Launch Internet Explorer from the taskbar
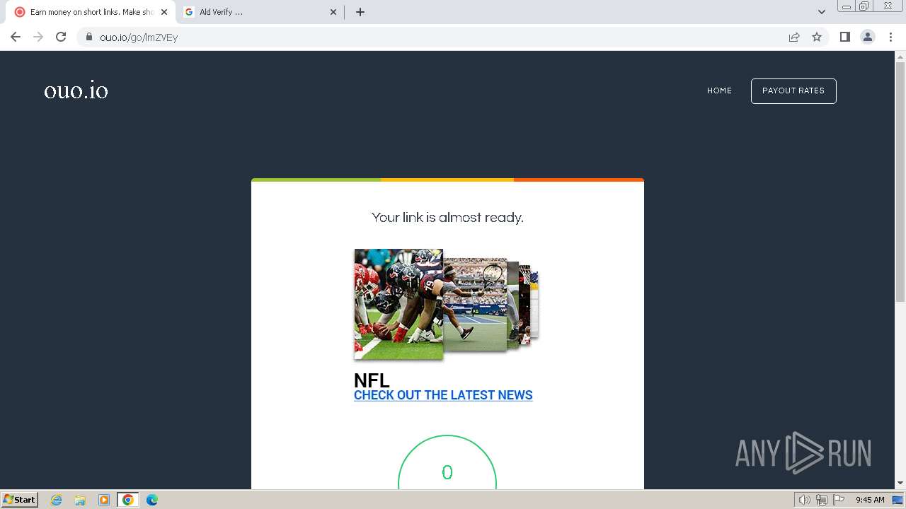This screenshot has width=906, height=509. [x=57, y=500]
